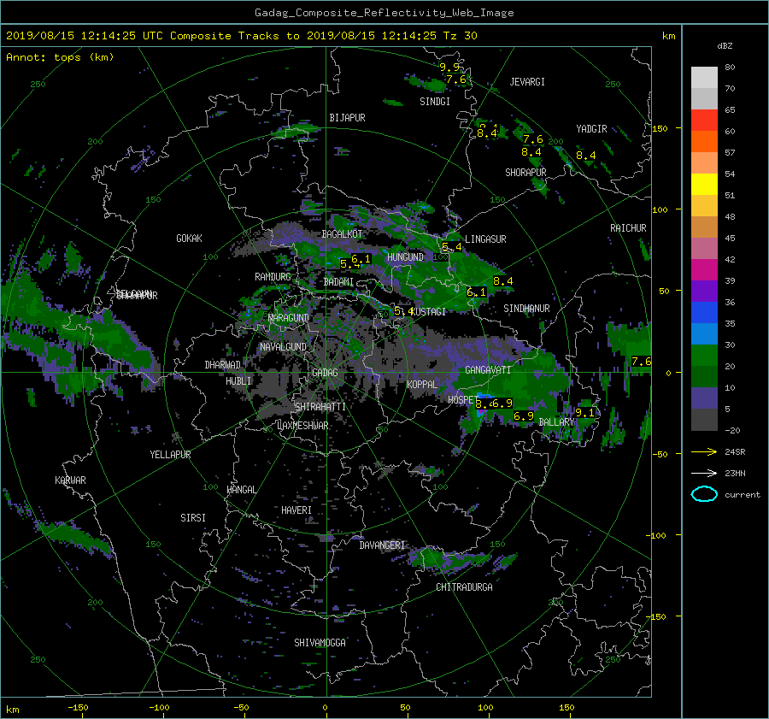Click the BIJAPUR city label
Viewport: 769px width, 719px height.
pyautogui.click(x=347, y=118)
